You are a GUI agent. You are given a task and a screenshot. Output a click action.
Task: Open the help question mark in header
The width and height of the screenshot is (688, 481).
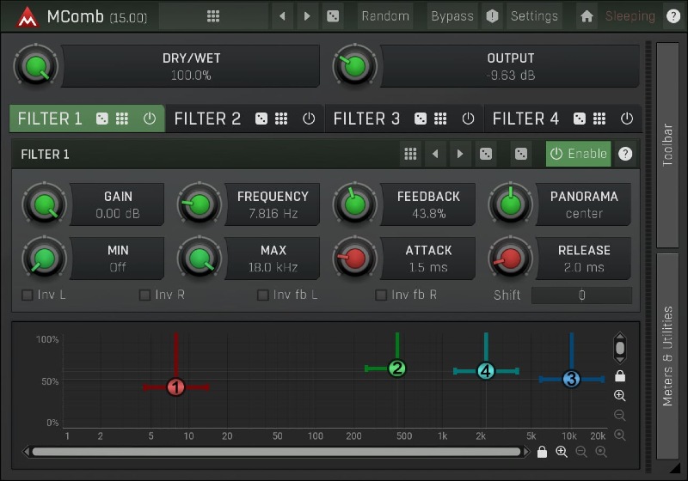pos(673,16)
